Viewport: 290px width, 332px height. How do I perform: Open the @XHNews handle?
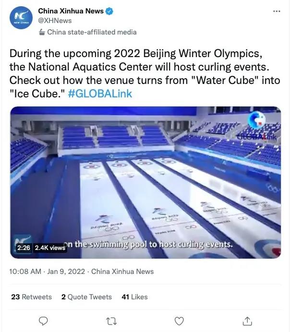coord(55,21)
